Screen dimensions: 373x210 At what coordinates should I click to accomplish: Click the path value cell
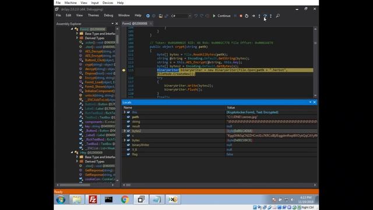[272, 117]
